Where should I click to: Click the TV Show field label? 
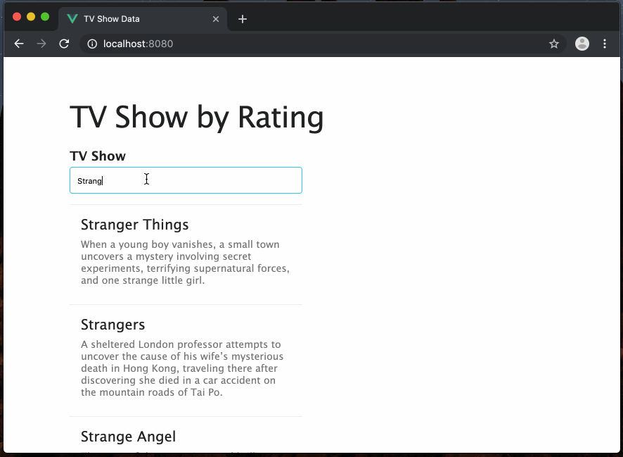pos(98,156)
